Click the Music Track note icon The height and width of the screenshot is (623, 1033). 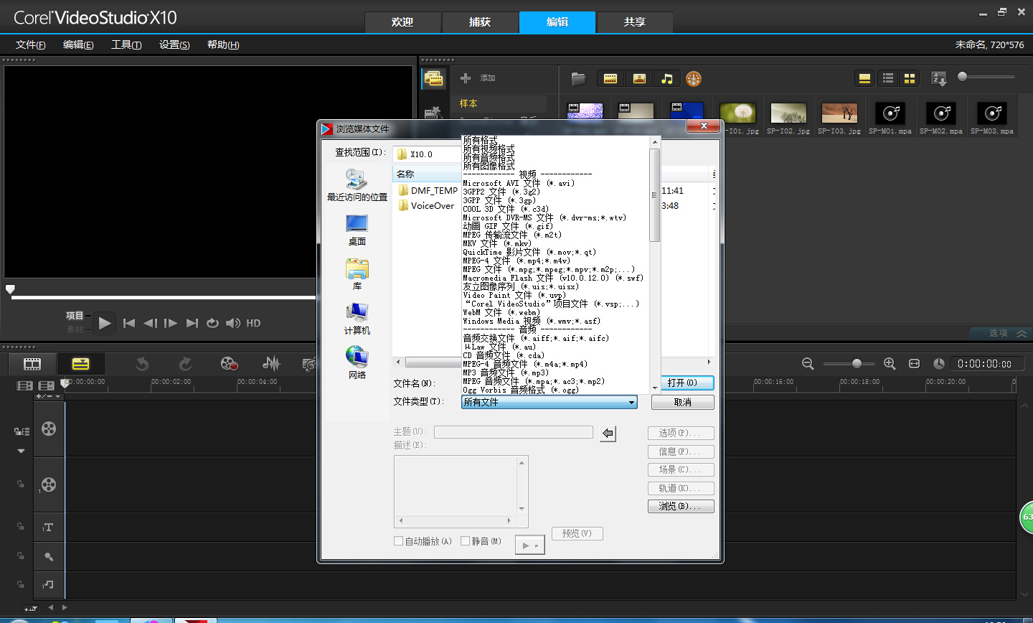coord(48,584)
